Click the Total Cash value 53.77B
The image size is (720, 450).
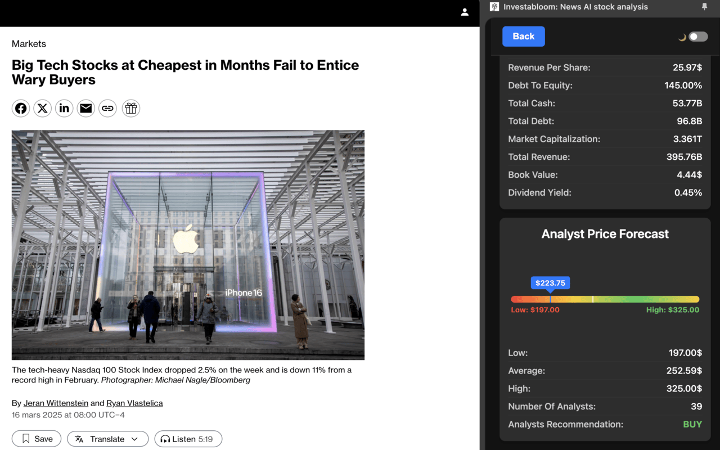click(687, 103)
